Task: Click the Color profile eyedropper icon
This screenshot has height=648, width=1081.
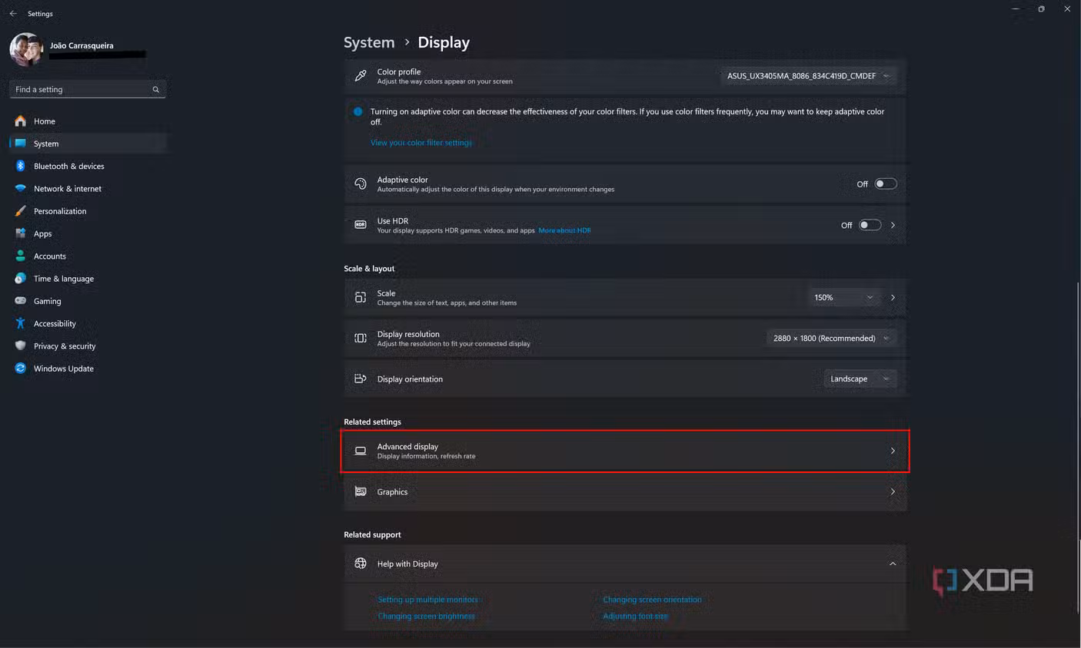Action: click(361, 75)
